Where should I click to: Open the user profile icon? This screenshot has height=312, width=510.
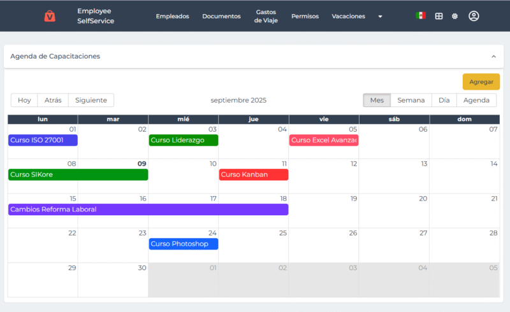pyautogui.click(x=474, y=16)
